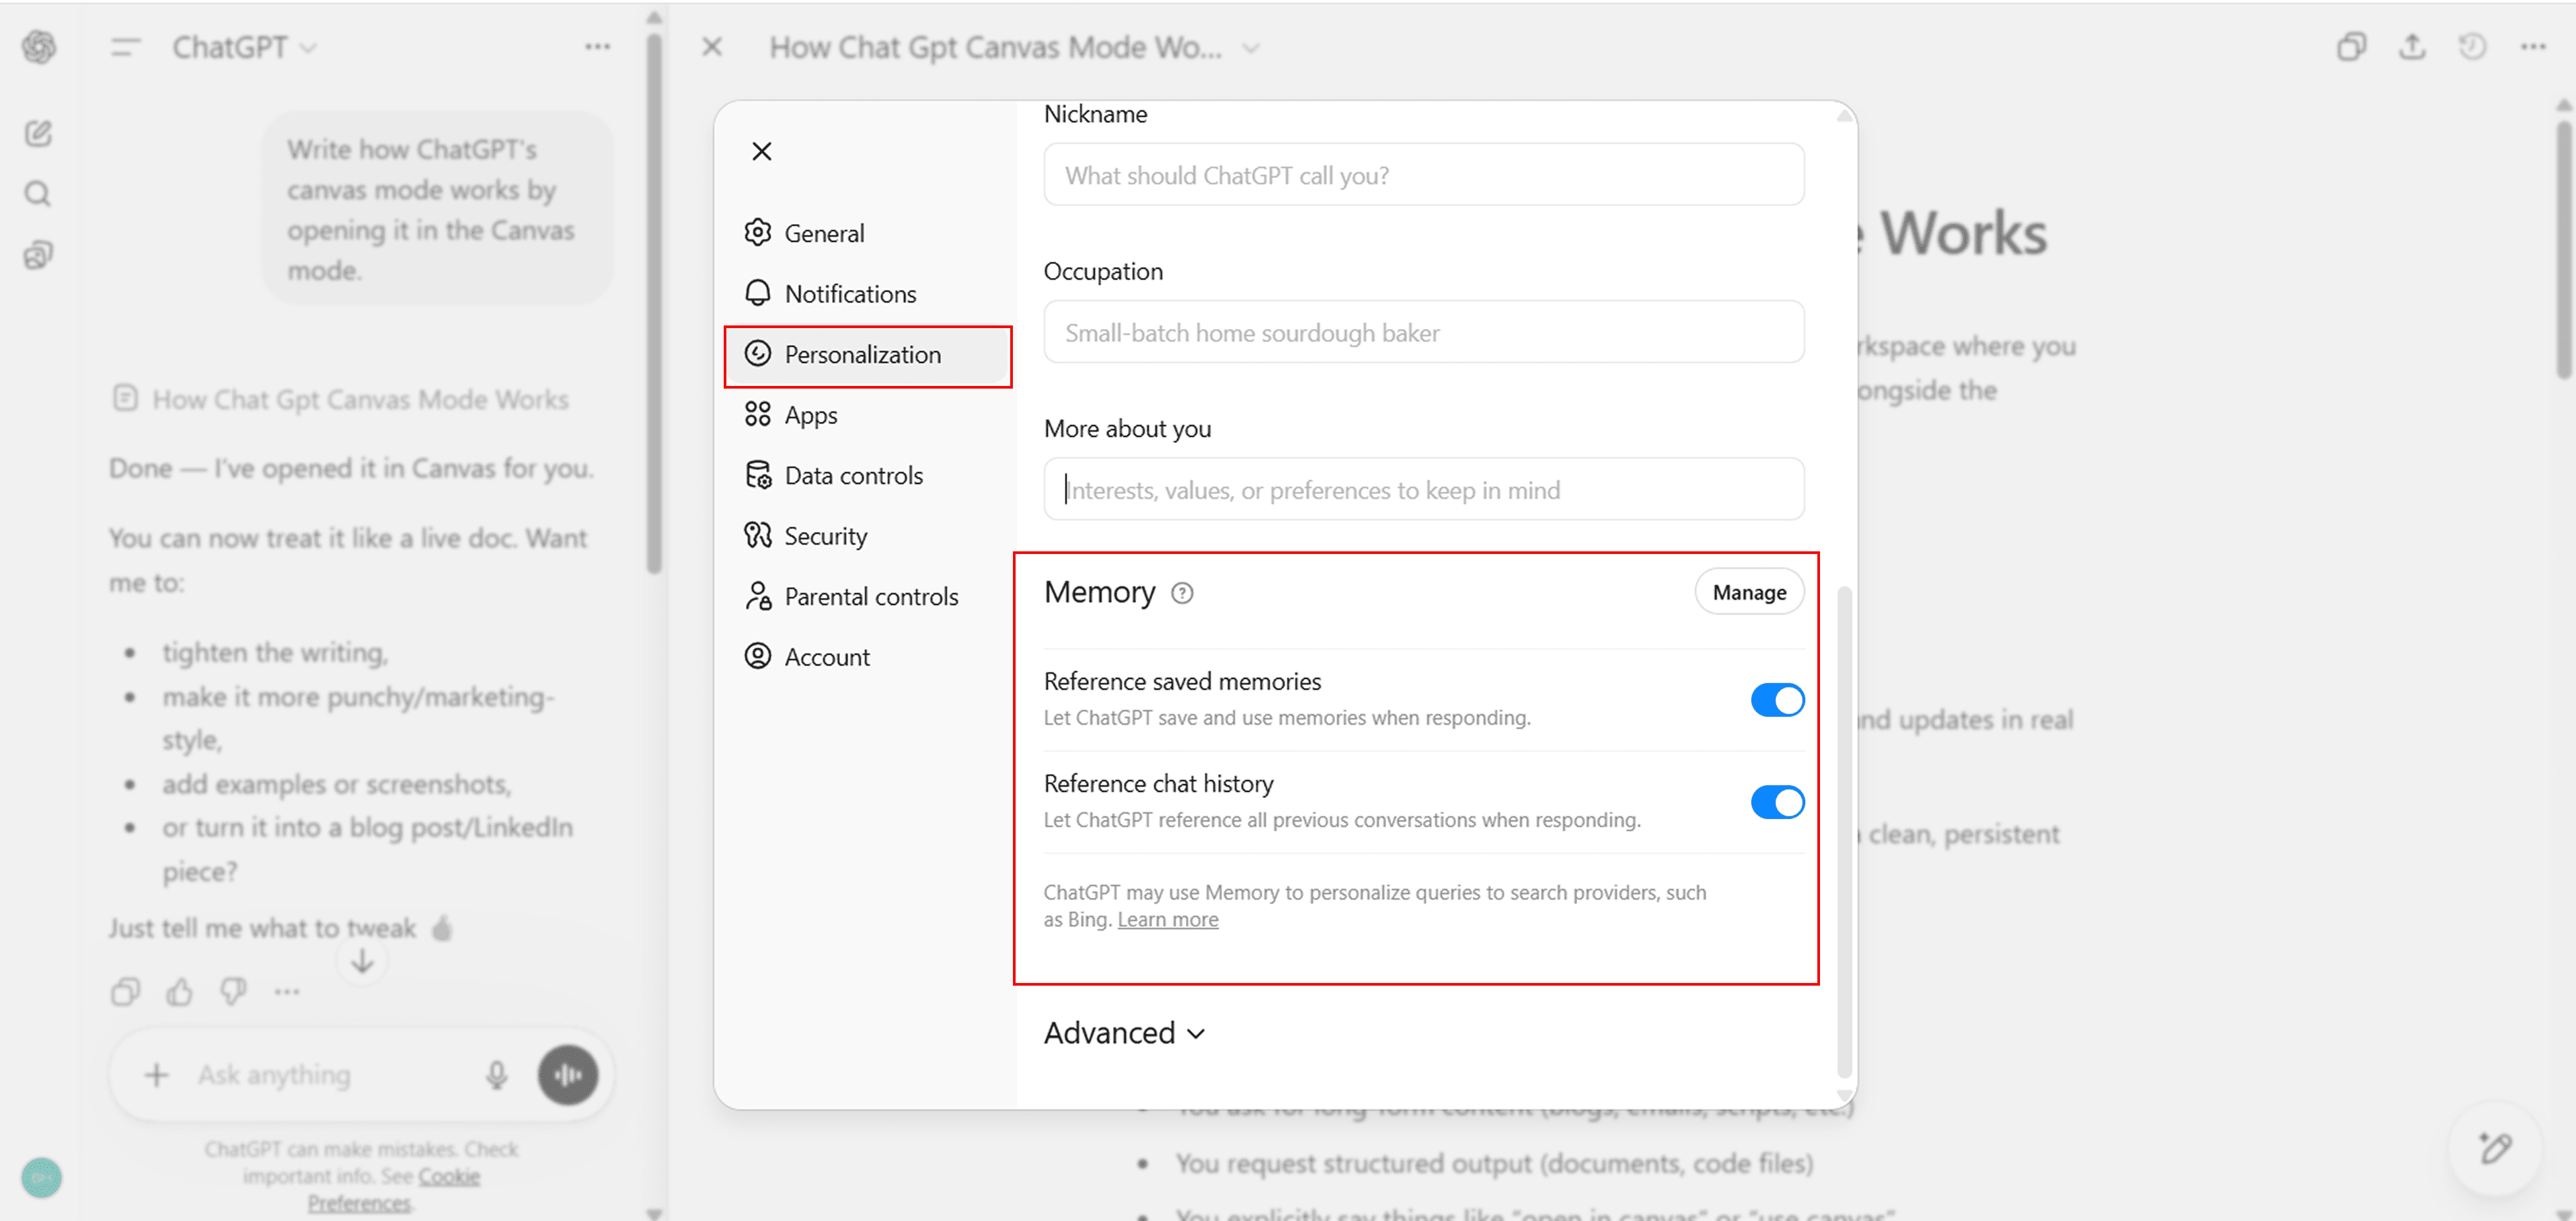
Task: Click the settings dialog vertical scrollbar
Action: point(1844,830)
